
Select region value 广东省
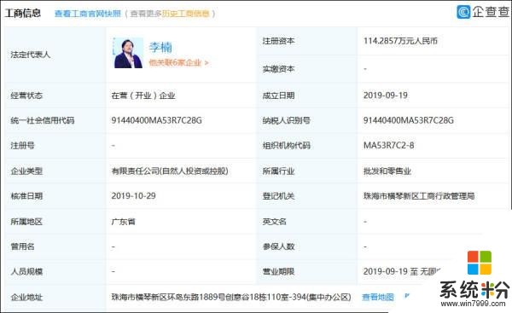click(x=124, y=222)
